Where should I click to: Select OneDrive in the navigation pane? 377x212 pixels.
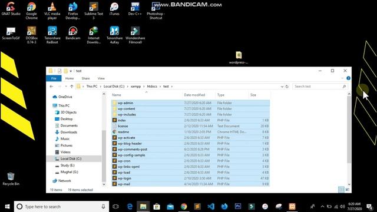[62, 97]
